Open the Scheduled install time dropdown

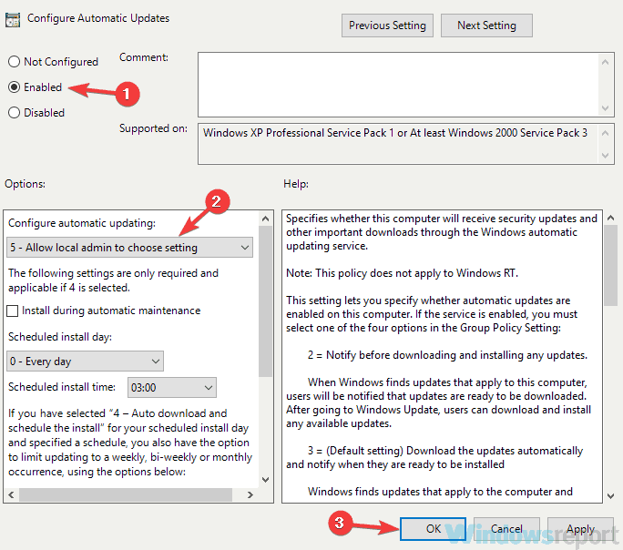pyautogui.click(x=171, y=387)
